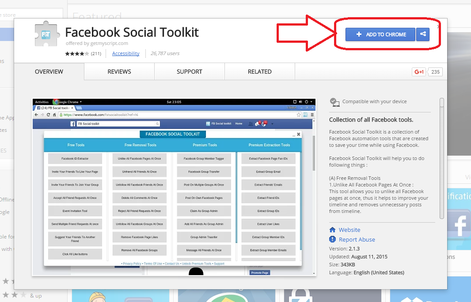
Task: Click the Facebook notifications globe icon
Action: (x=264, y=124)
